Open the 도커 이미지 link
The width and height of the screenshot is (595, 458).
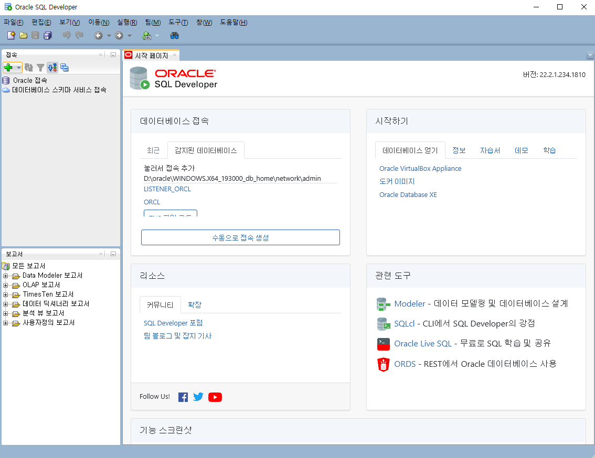[x=397, y=182]
